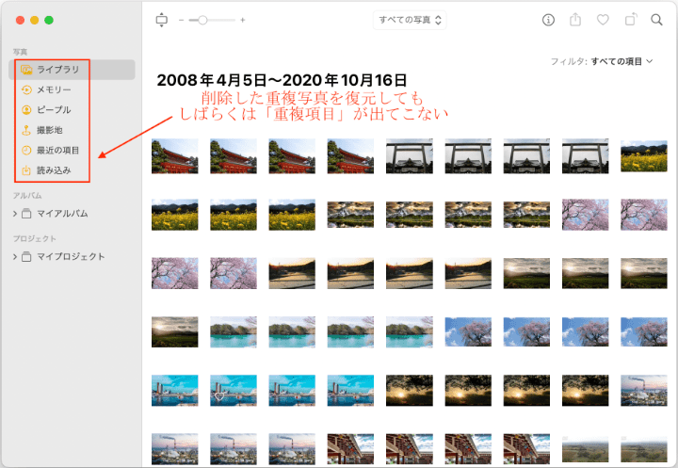Click the green fullscreen window button

click(49, 20)
